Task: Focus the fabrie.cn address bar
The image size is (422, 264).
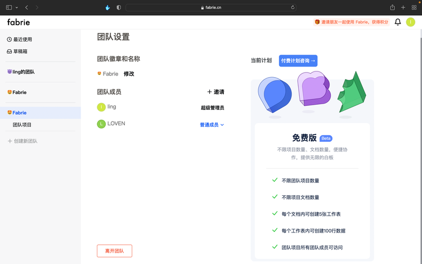Action: (x=211, y=7)
